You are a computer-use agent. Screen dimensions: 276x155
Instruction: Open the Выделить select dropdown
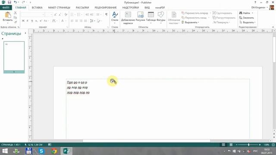pyautogui.click(x=247, y=22)
